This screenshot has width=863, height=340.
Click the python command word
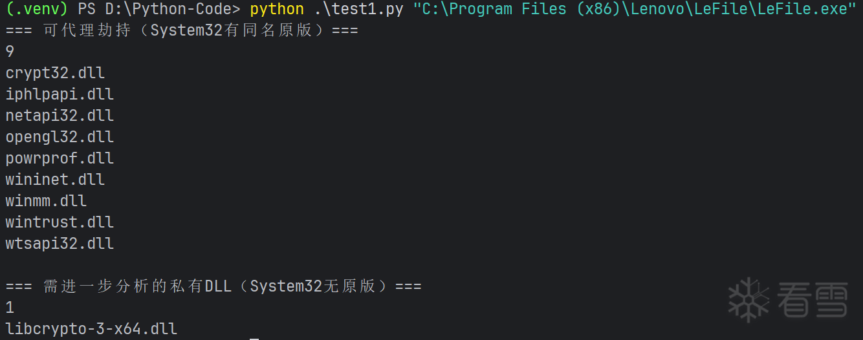277,10
